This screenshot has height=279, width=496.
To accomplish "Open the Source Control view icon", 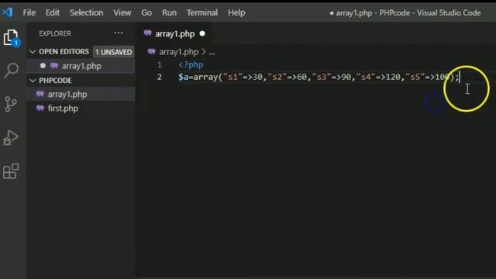I will (x=11, y=104).
